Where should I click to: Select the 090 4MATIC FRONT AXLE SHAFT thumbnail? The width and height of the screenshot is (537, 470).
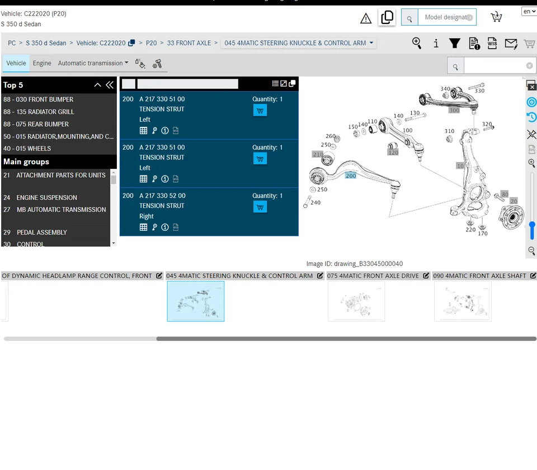click(463, 301)
